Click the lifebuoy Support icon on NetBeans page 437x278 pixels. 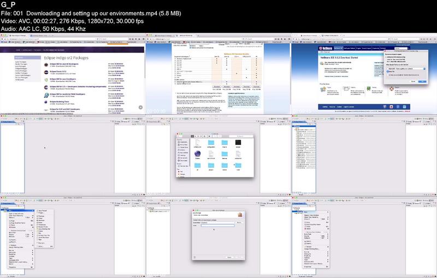click(x=392, y=89)
